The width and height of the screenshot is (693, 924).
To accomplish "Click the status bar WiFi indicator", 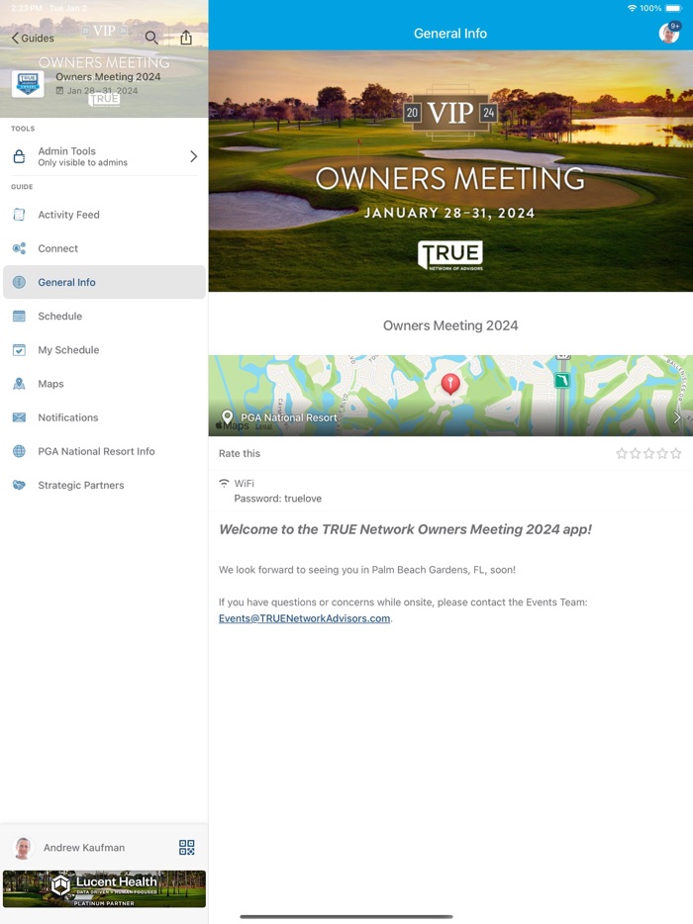I will tap(633, 8).
